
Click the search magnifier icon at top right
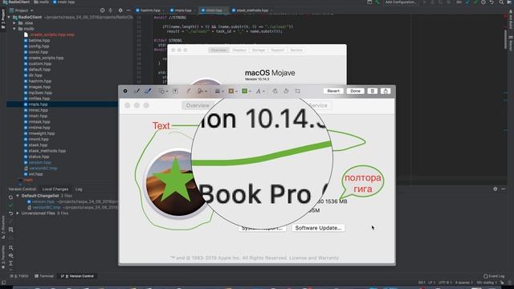pyautogui.click(x=501, y=2)
